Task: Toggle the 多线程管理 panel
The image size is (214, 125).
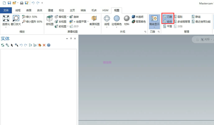Action: (x=182, y=22)
